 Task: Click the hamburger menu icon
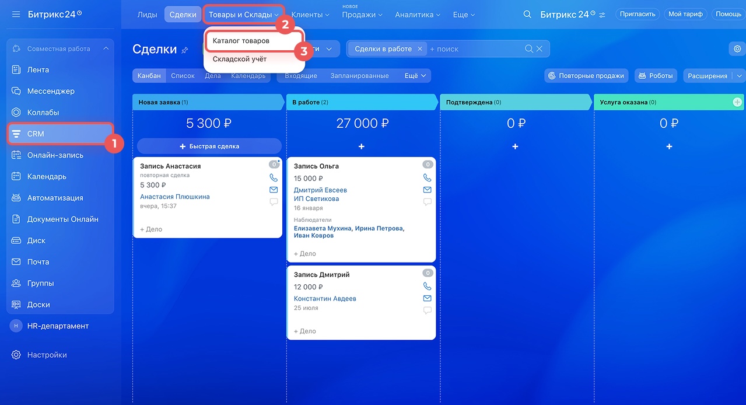16,14
